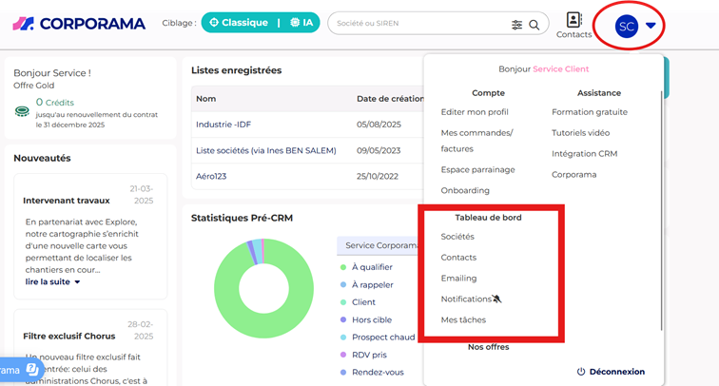719x386 pixels.
Task: Select Sociétés in Tableau de bord
Action: (457, 237)
